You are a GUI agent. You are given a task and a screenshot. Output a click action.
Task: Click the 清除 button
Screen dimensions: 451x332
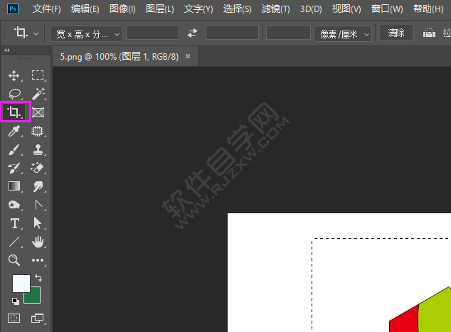coord(396,33)
